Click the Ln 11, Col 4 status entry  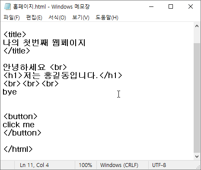point(34,165)
